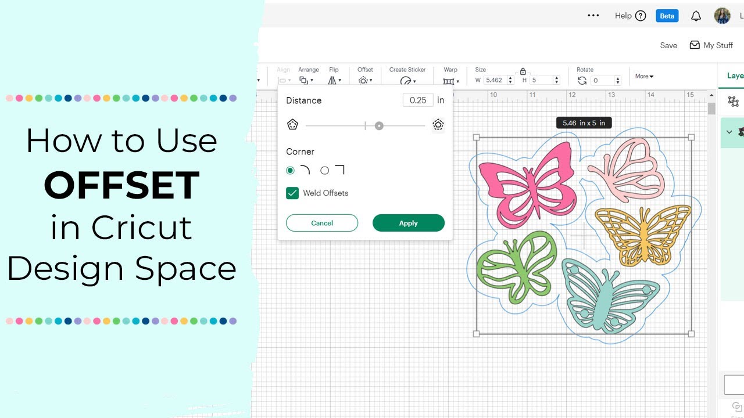Select the light pink butterfly
Screen dimensions: 744x418
[x=626, y=170]
